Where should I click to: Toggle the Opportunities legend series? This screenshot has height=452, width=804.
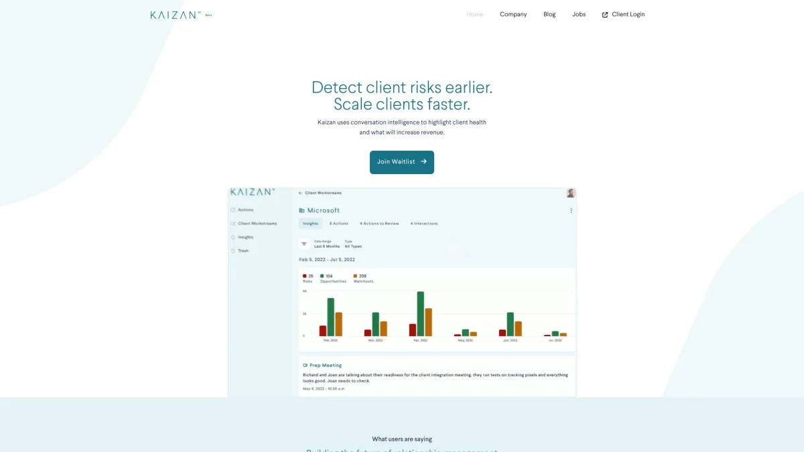pyautogui.click(x=332, y=278)
